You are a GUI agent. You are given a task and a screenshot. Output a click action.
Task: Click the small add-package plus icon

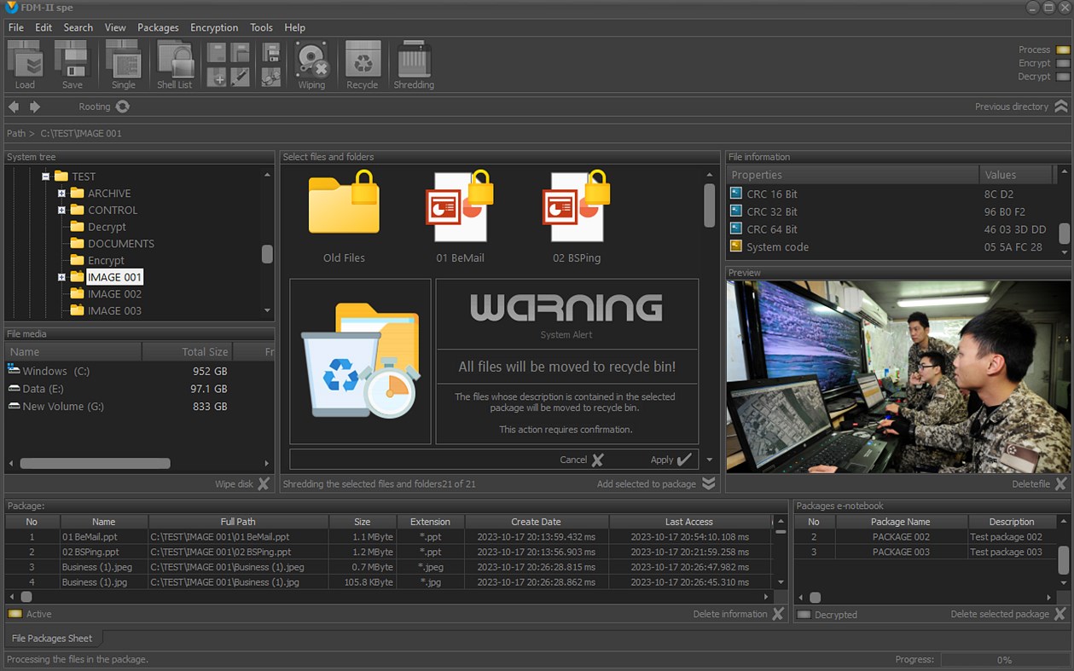click(x=217, y=77)
